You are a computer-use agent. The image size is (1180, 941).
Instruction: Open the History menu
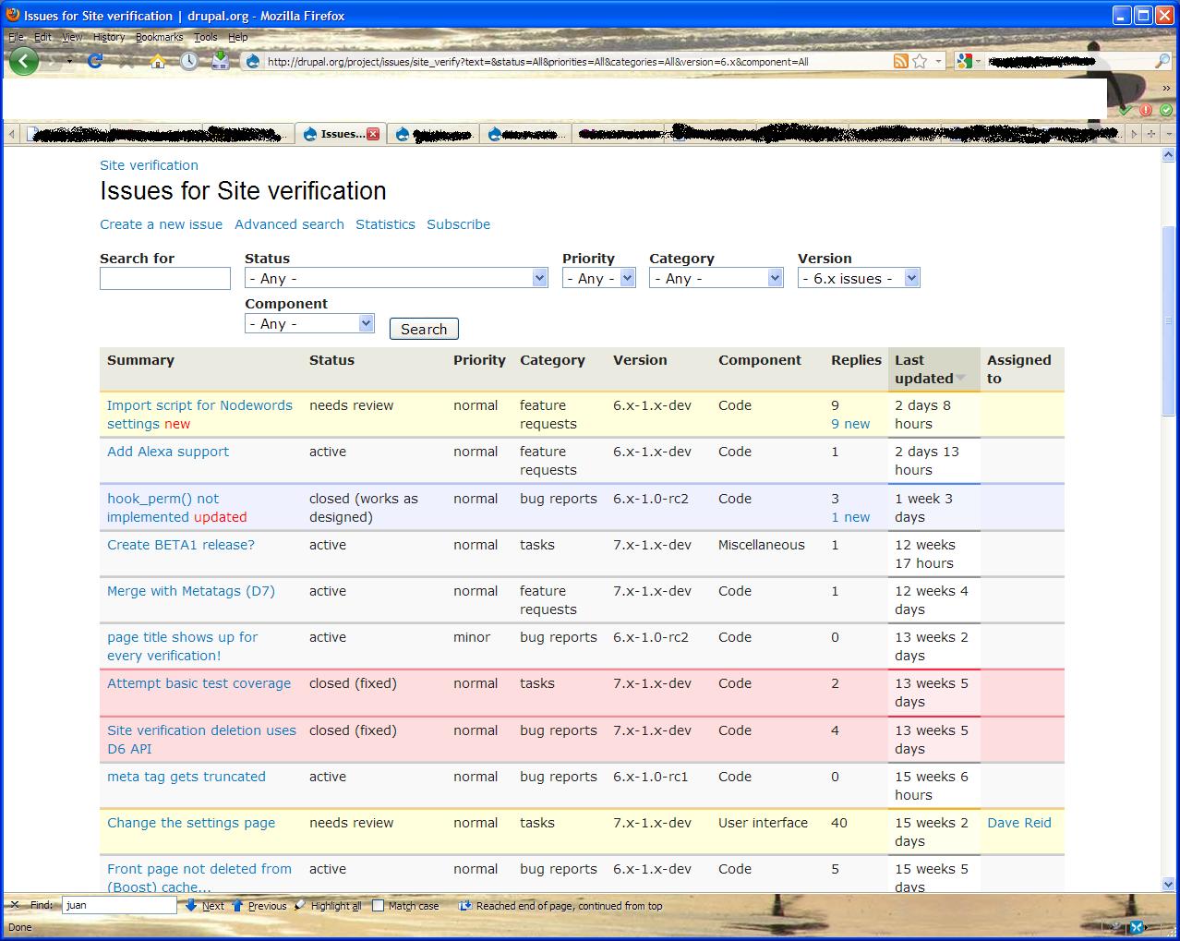[x=109, y=37]
